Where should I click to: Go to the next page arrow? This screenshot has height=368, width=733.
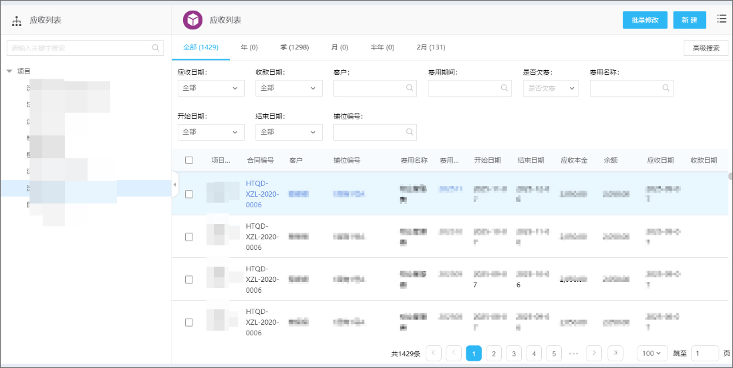coord(594,353)
